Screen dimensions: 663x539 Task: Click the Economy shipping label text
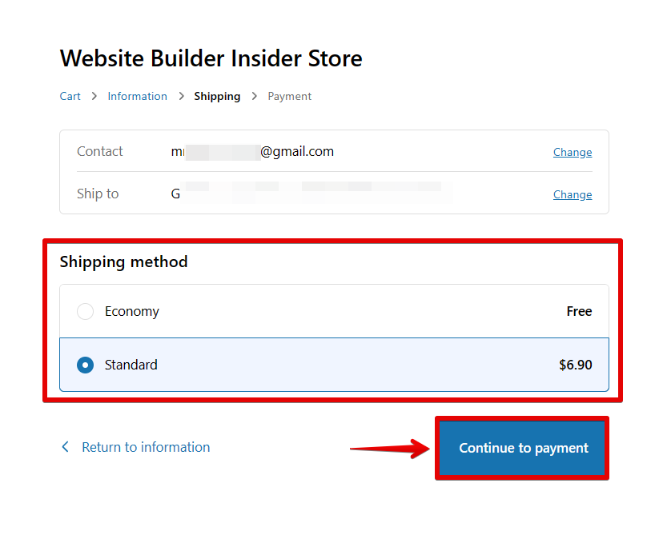click(x=132, y=312)
